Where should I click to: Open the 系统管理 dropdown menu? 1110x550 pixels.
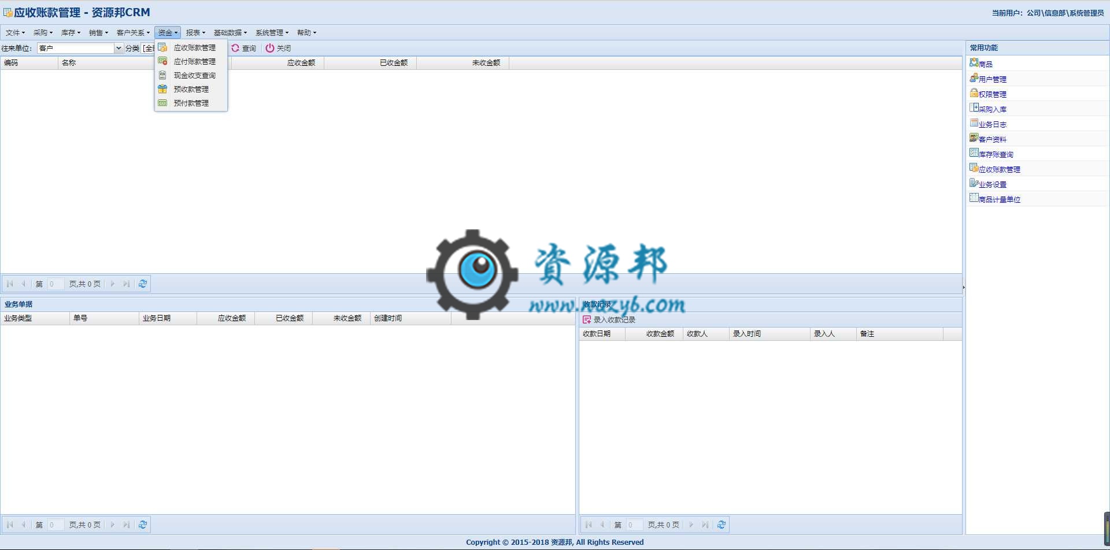(272, 33)
